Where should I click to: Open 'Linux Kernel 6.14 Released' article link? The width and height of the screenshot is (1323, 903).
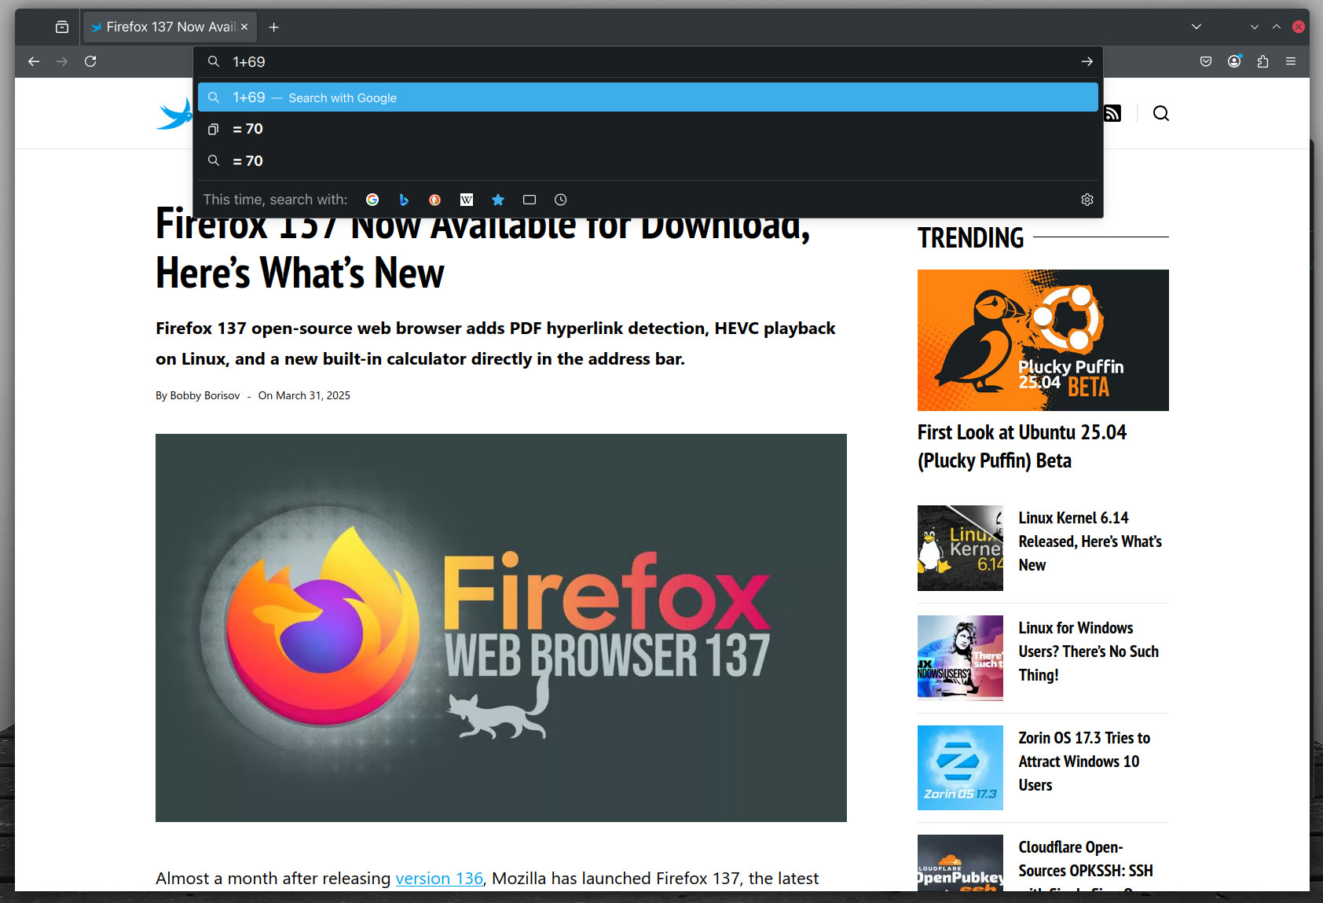[1090, 541]
